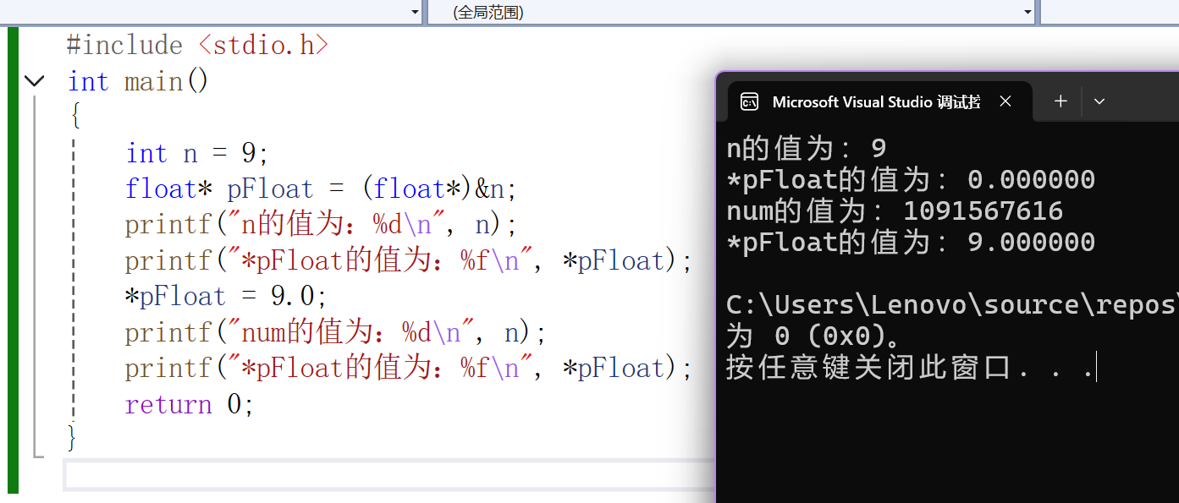
Task: Click console output '*pFloat的值为: 0.000000'
Action: (911, 179)
